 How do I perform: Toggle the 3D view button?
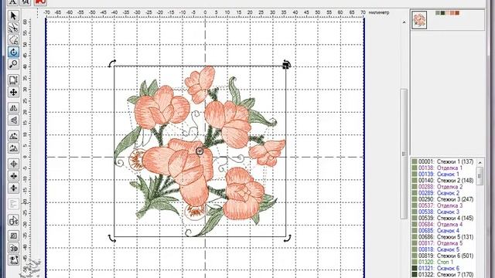13,248
